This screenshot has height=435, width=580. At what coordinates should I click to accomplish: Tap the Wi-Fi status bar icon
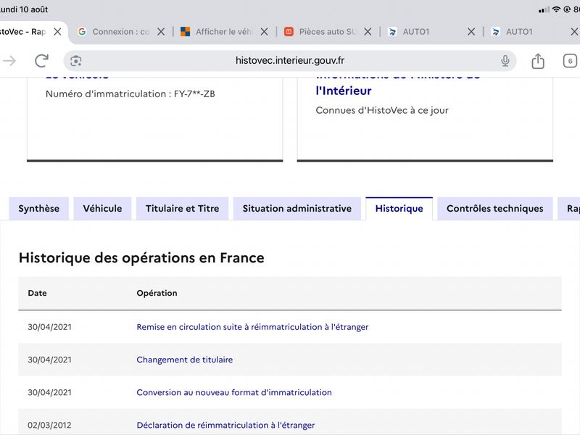click(556, 9)
